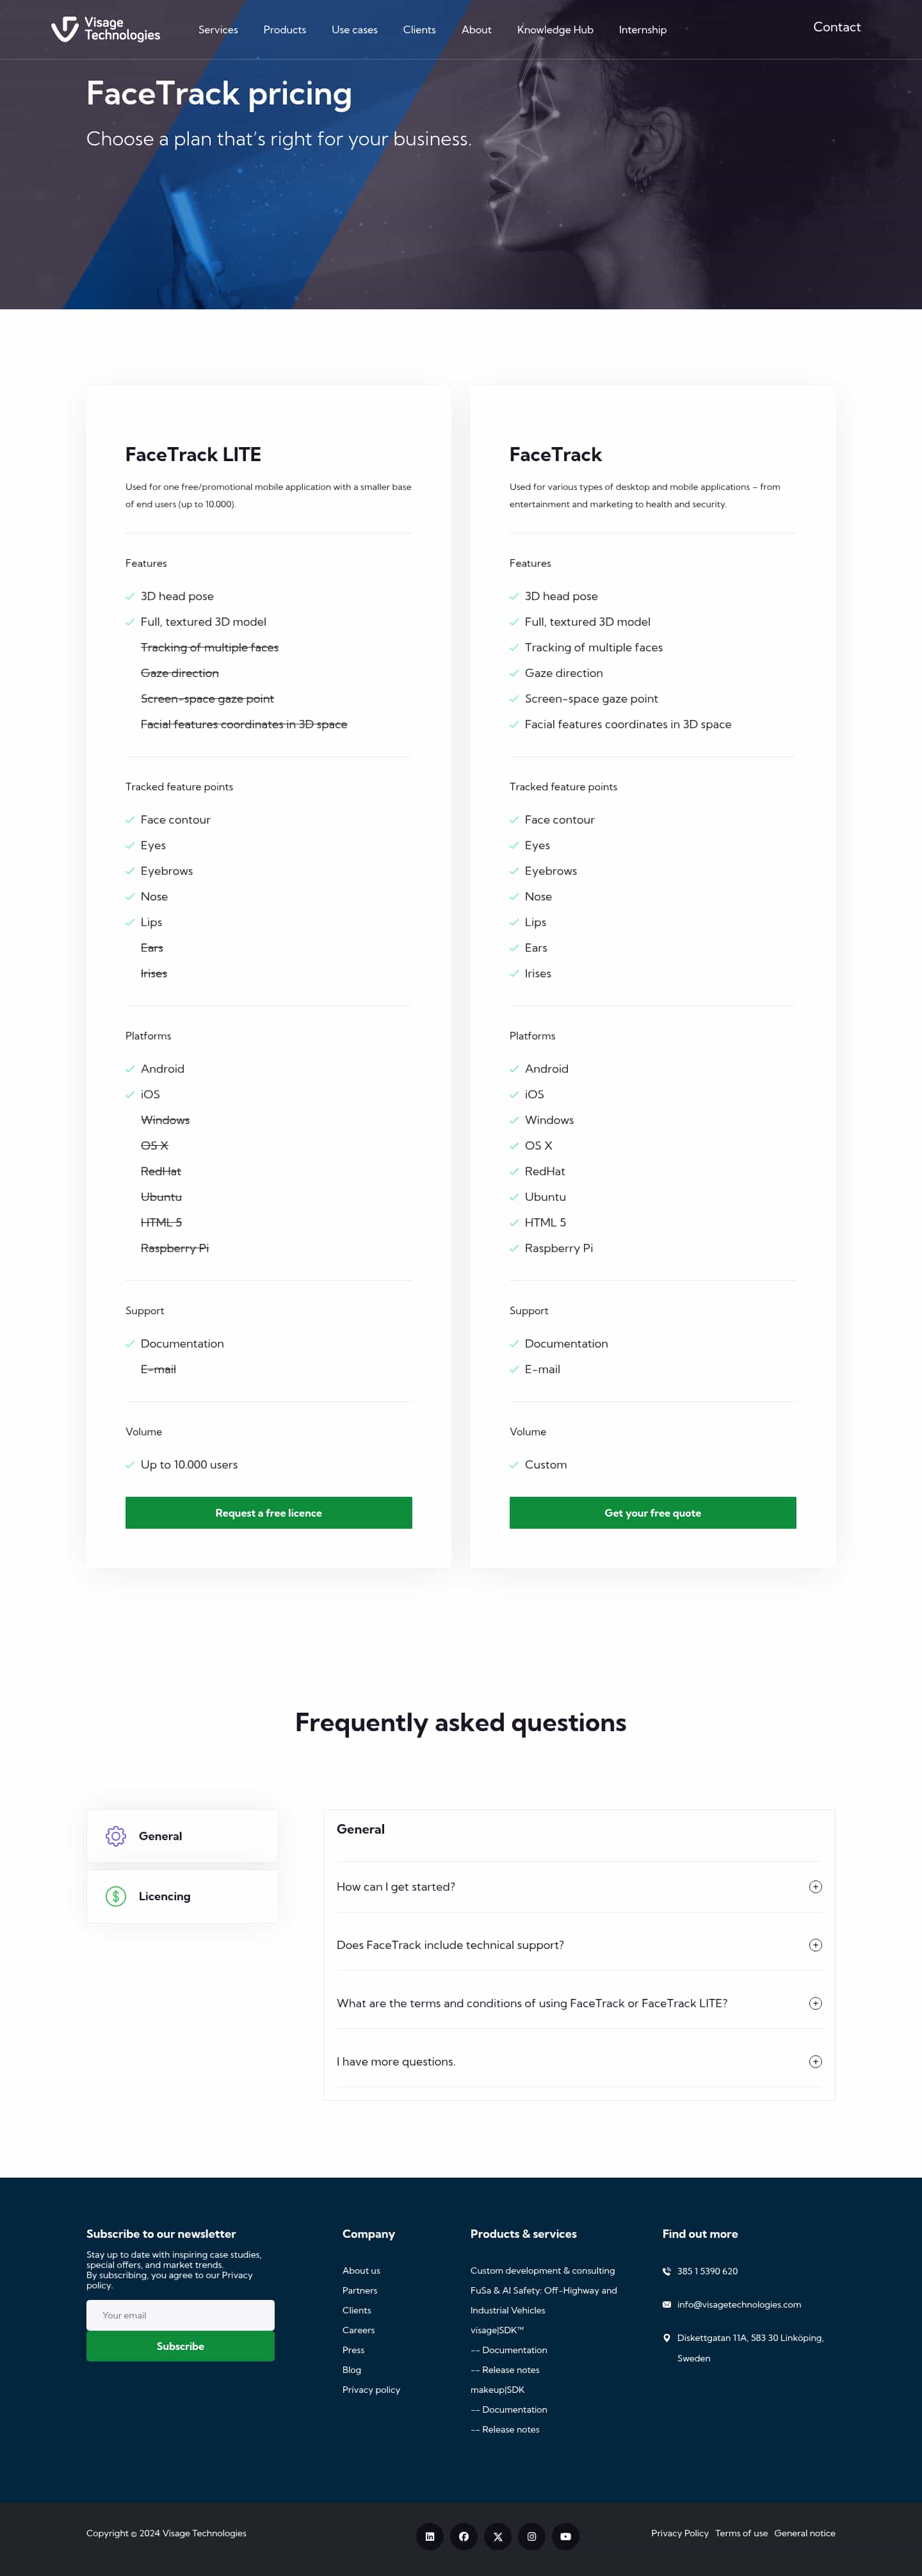Screen dimensions: 922x2576
Task: Open the Knowledge Hub menu item
Action: pyautogui.click(x=554, y=30)
